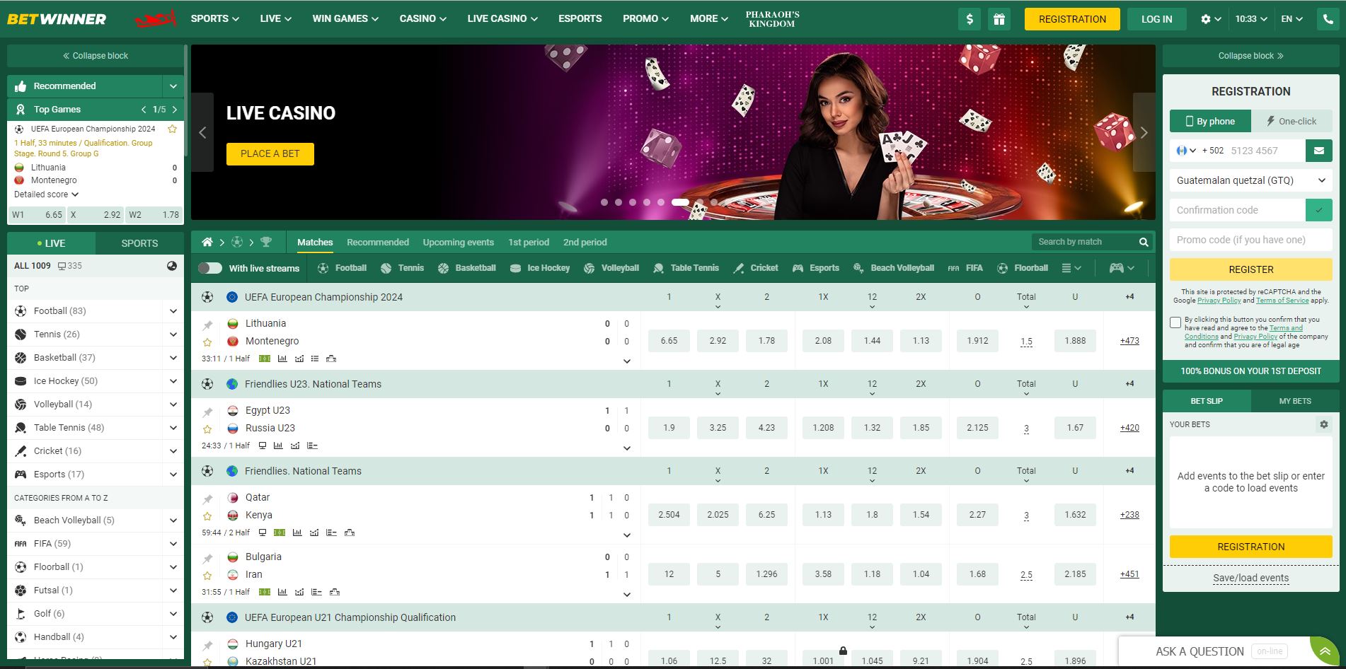
Task: Next Top Games page arrow
Action: pos(175,109)
